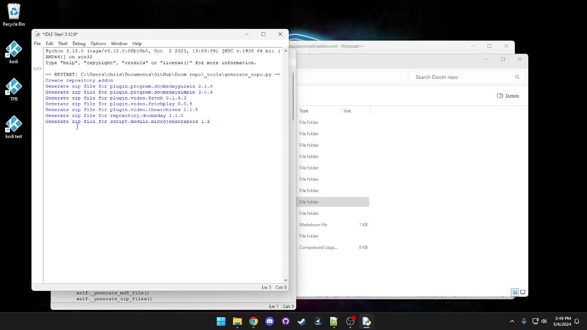The image size is (587, 330).
Task: Click the script.module.microjenscrapers 1.5 line
Action: [127, 121]
